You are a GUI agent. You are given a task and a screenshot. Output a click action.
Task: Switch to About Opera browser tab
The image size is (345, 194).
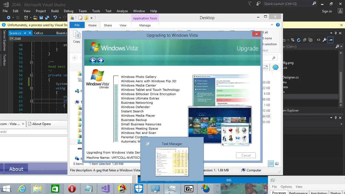[x=41, y=124]
